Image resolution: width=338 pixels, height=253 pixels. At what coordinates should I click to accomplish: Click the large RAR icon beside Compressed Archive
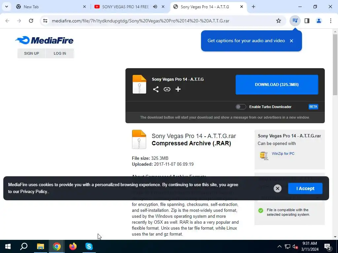[x=139, y=139]
